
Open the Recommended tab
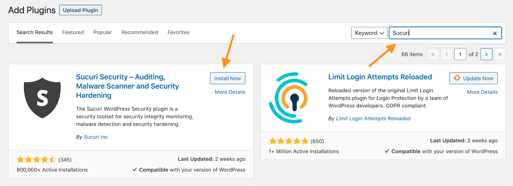pos(140,32)
